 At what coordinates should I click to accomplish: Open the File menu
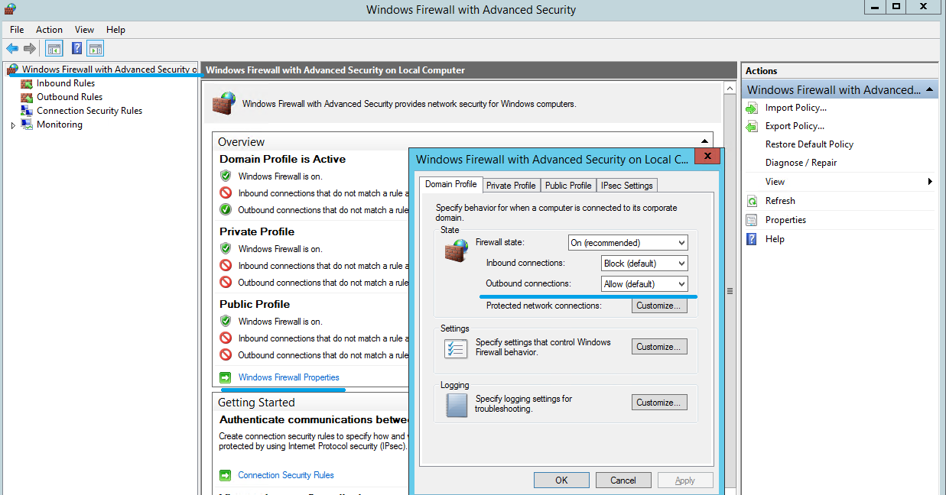[17, 30]
